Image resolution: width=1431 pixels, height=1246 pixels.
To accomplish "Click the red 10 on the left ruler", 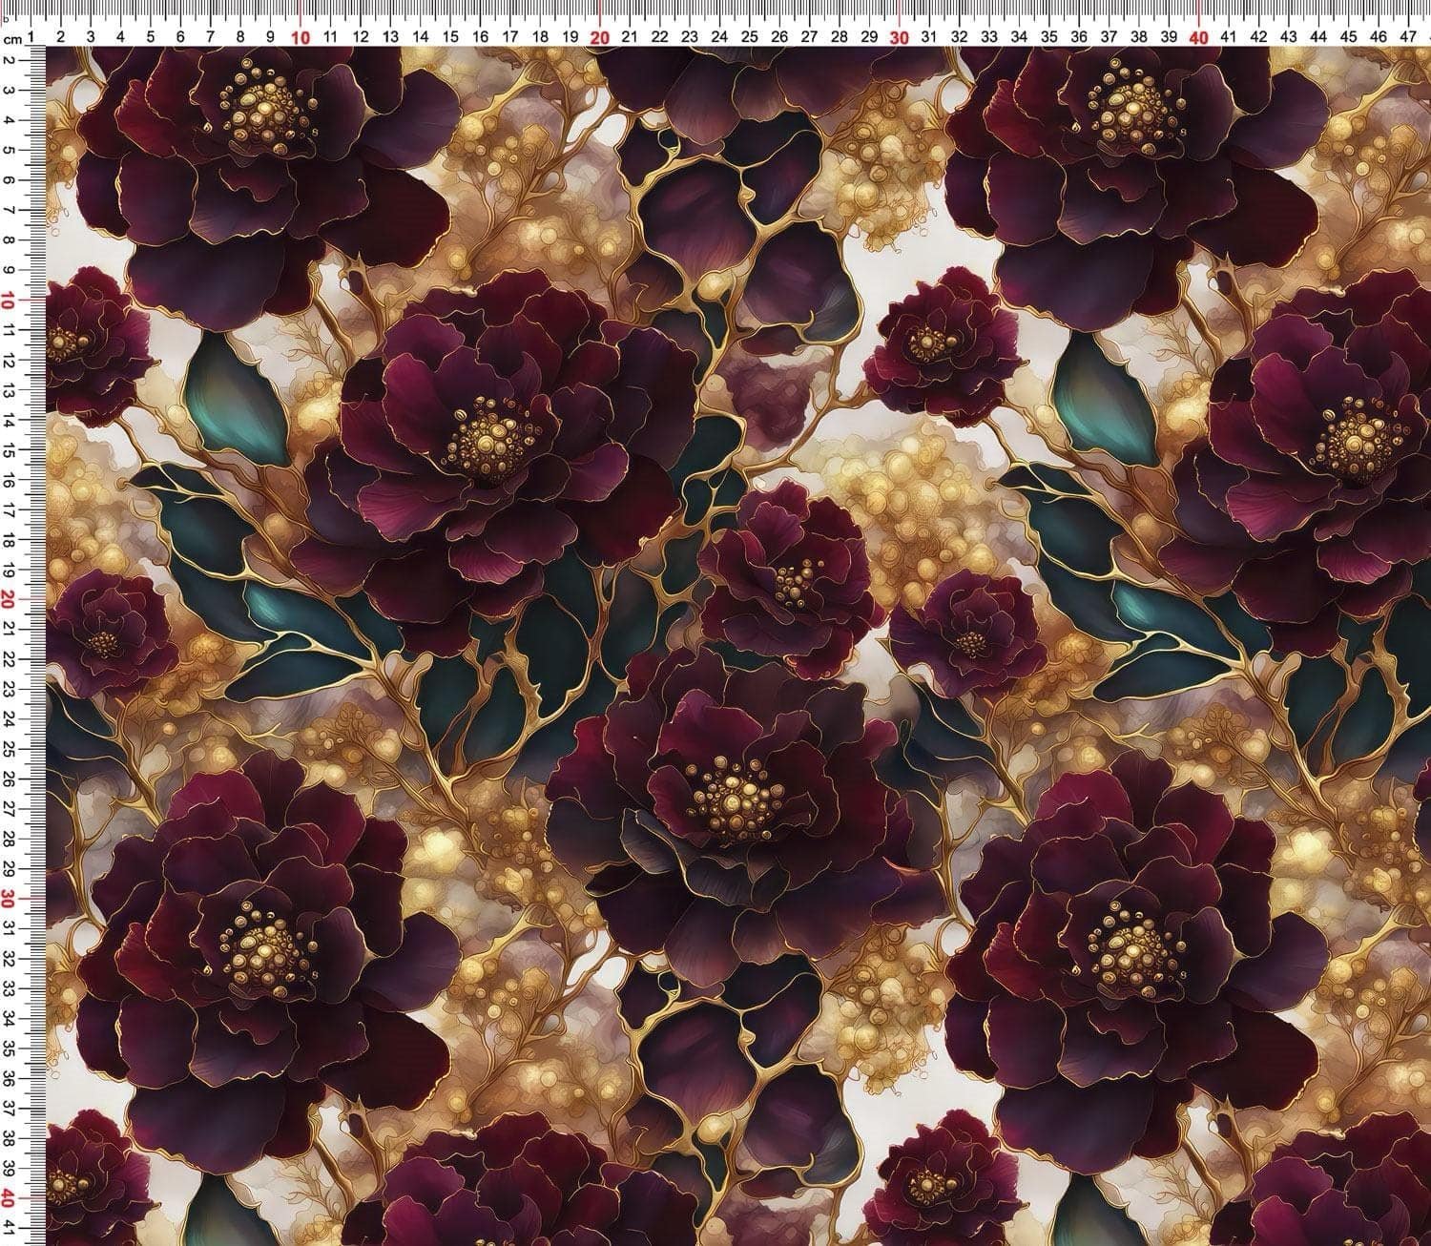I will [x=9, y=301].
